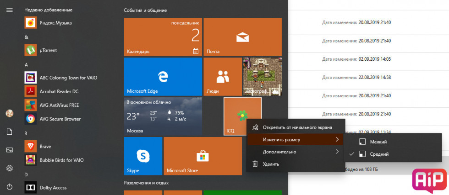The image size is (449, 195).
Task: Click the Power button icon
Action: coord(10,187)
